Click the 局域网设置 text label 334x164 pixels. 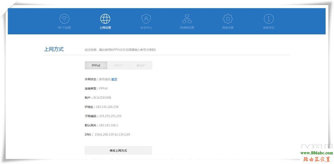(187, 28)
